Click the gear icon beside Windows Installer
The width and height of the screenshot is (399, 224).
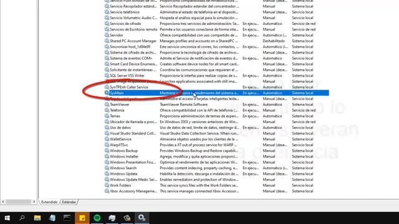(x=107, y=156)
